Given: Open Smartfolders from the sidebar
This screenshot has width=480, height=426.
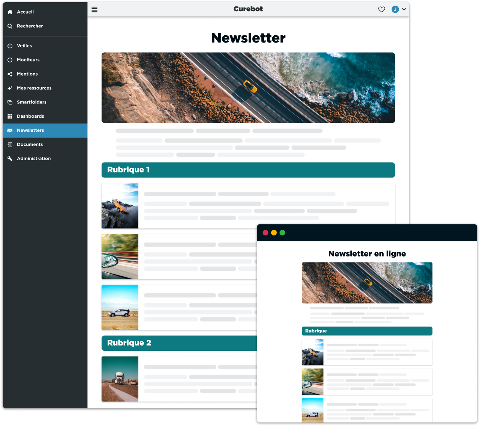Looking at the screenshot, I should [x=45, y=102].
